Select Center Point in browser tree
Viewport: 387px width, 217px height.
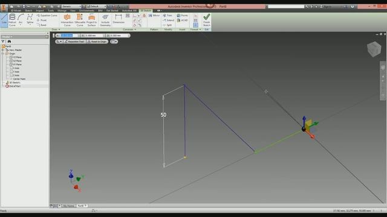click(x=18, y=79)
